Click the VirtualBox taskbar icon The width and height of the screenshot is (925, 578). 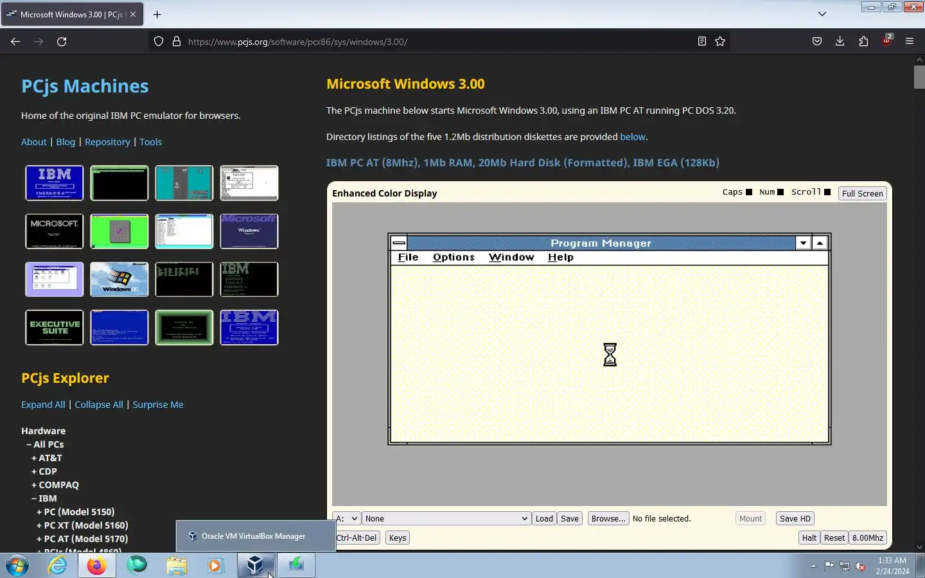(x=256, y=565)
